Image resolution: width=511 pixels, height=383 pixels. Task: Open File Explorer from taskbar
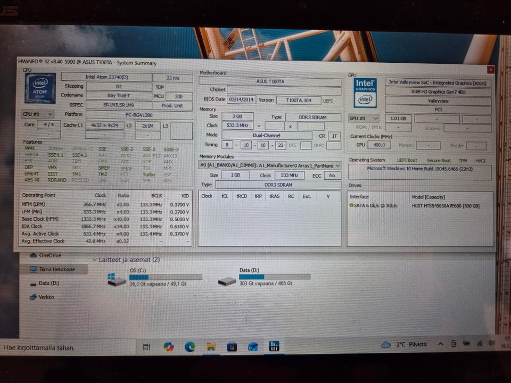(x=211, y=347)
